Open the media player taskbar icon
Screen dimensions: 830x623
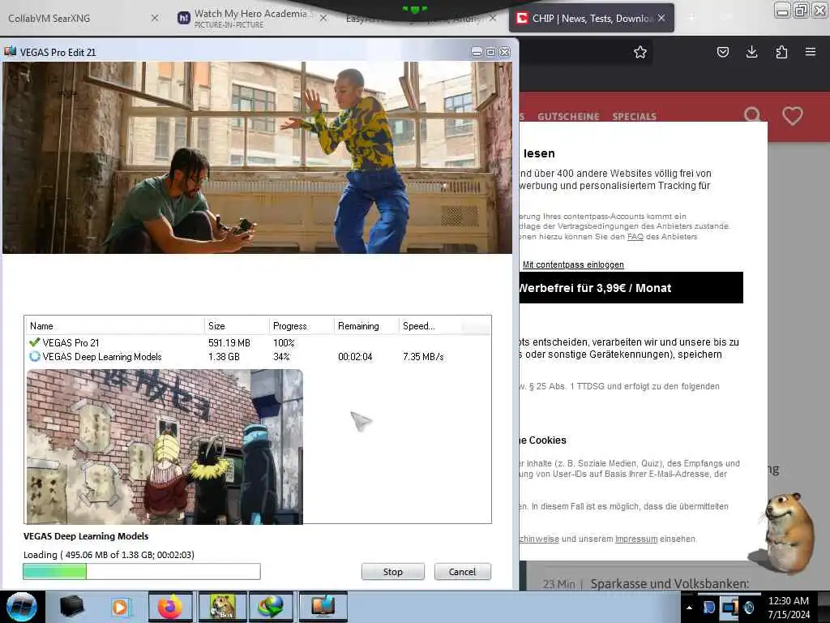pos(120,607)
